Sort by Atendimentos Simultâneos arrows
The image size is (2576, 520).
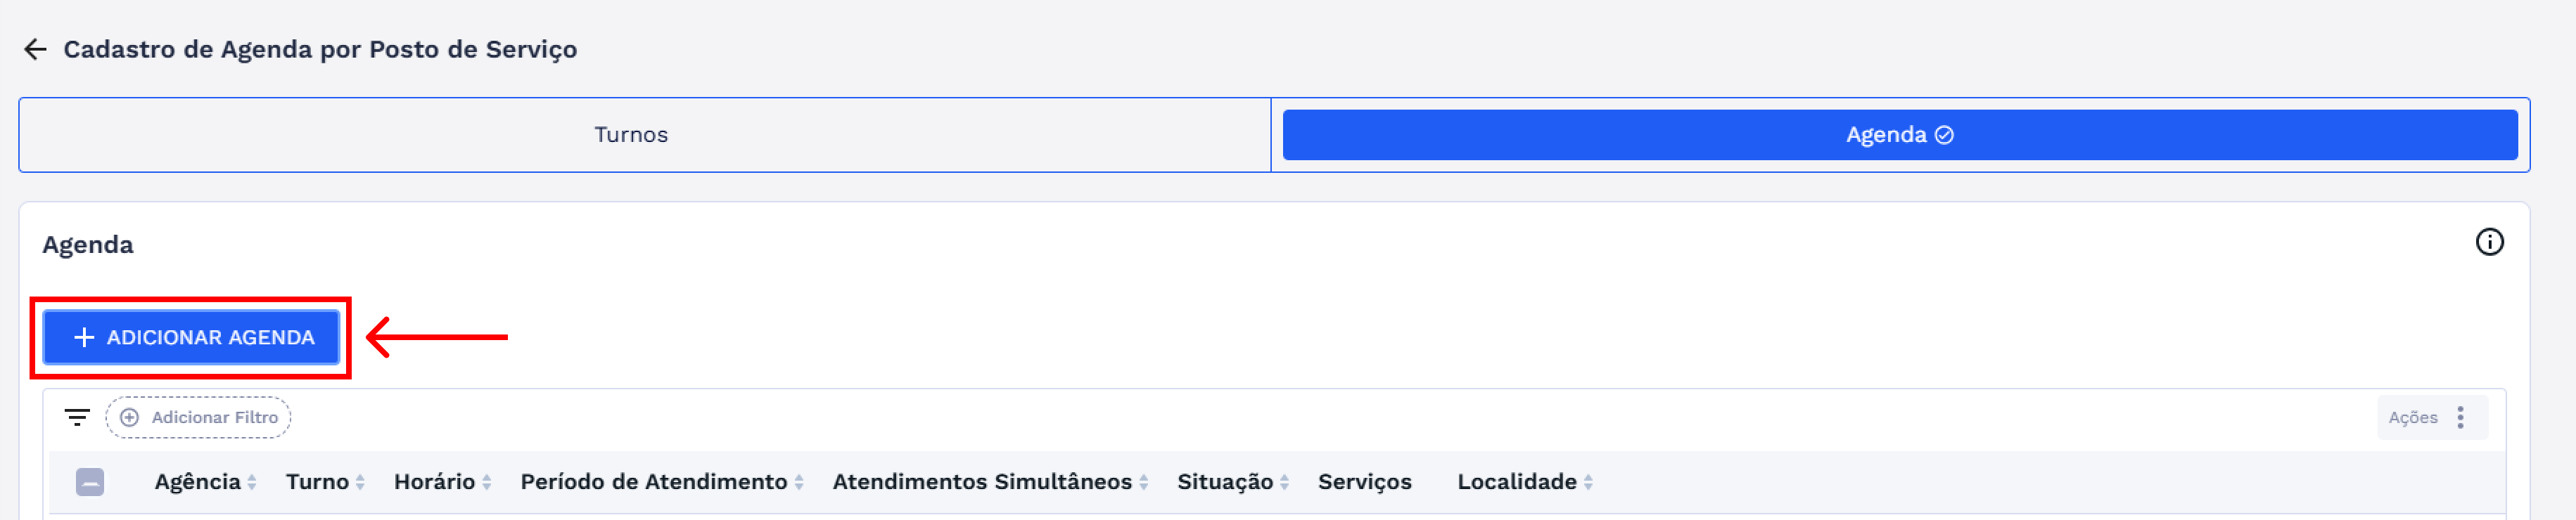(x=1143, y=483)
